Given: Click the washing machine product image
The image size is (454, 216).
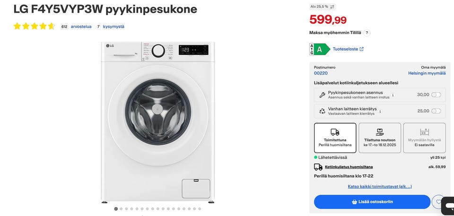Looking at the screenshot, I should pyautogui.click(x=157, y=122).
